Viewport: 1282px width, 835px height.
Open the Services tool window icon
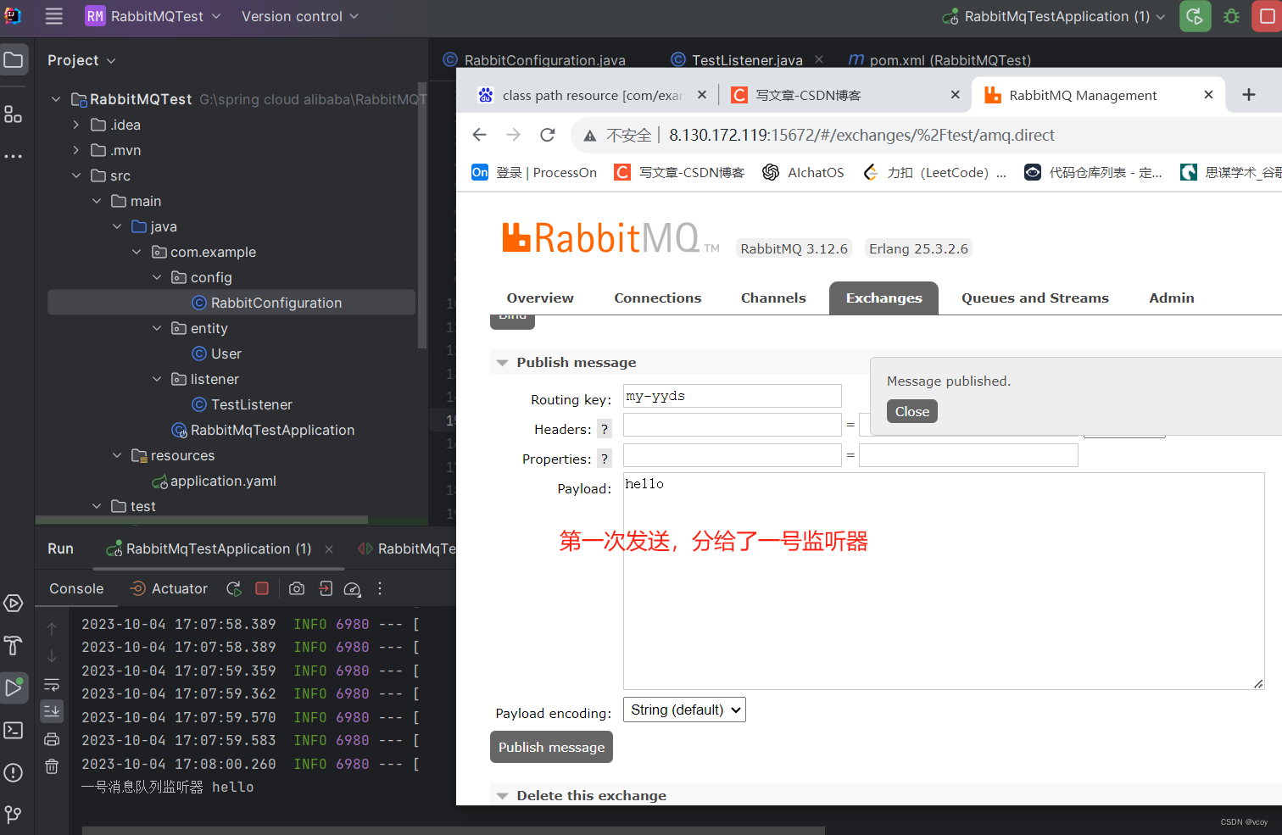(x=14, y=604)
